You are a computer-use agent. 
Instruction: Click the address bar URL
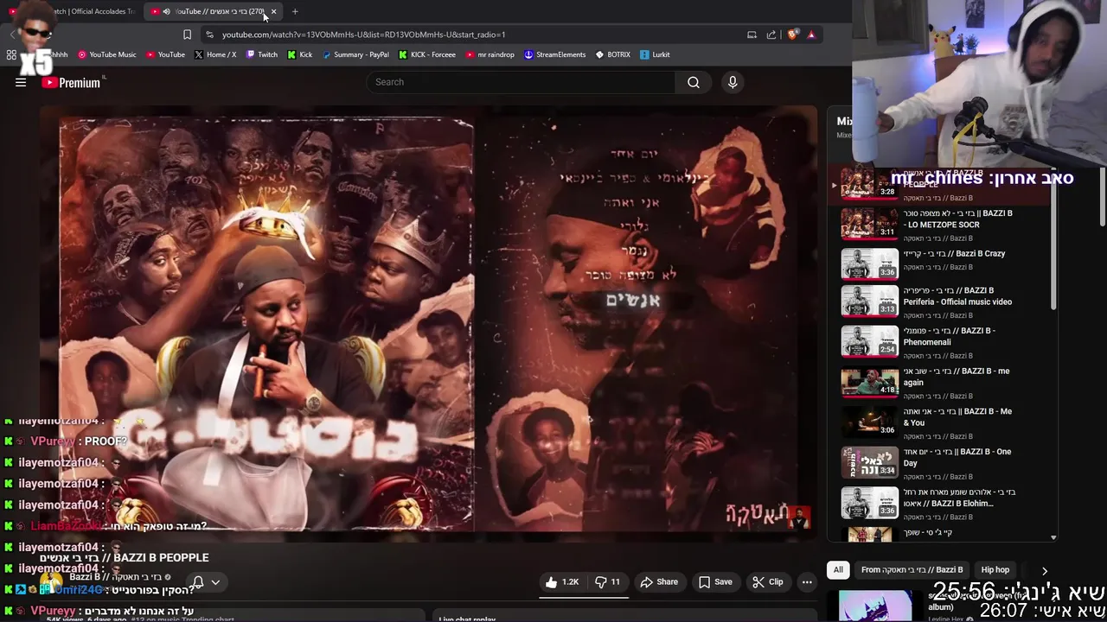coord(363,35)
